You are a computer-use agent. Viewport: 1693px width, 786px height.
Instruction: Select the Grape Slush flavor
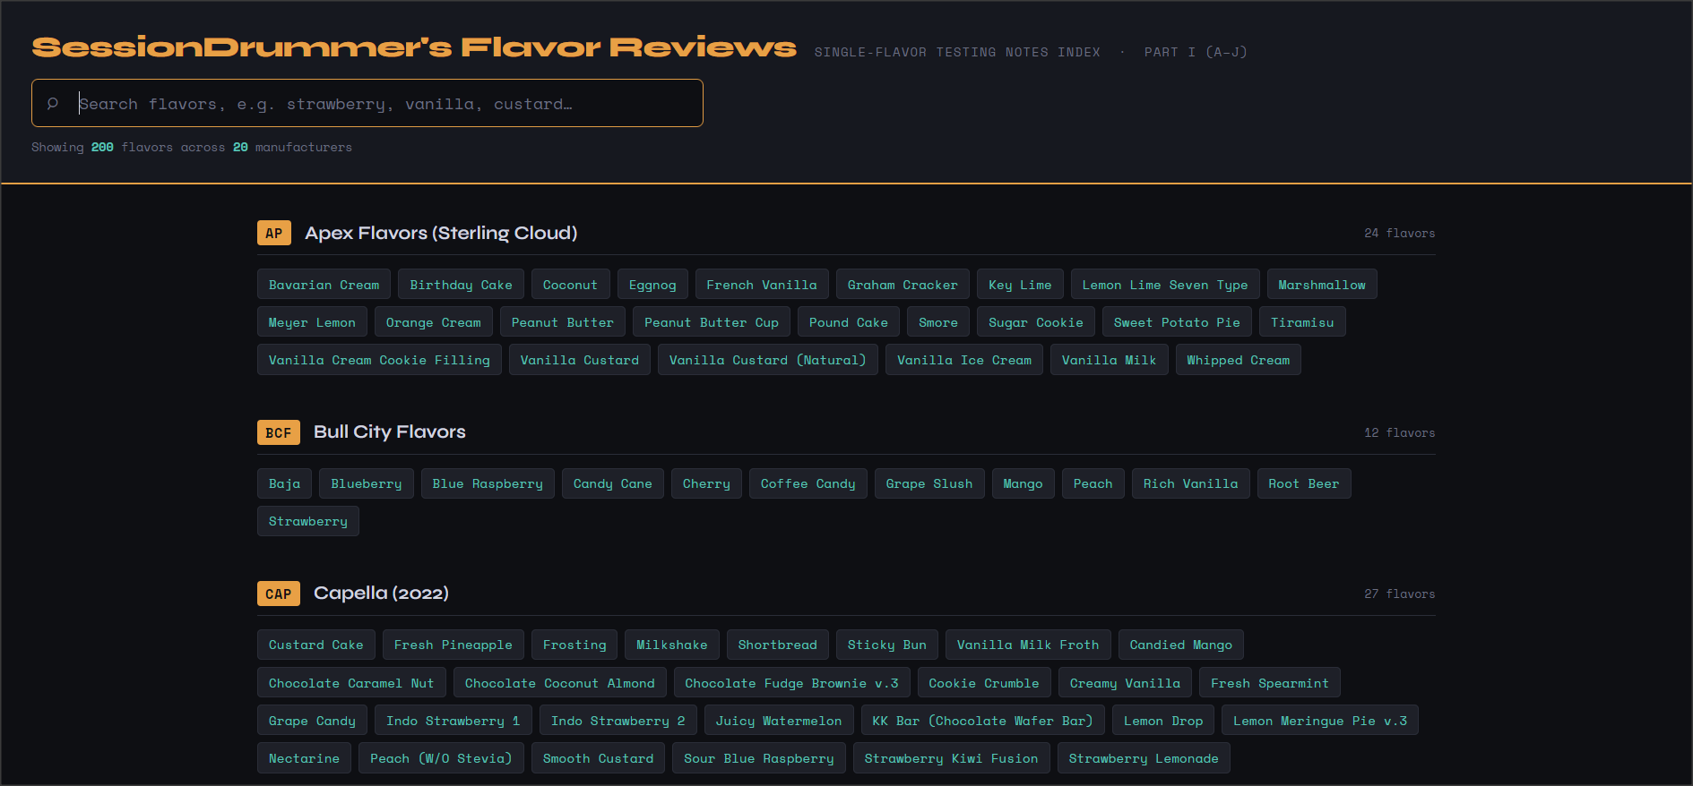tap(929, 483)
